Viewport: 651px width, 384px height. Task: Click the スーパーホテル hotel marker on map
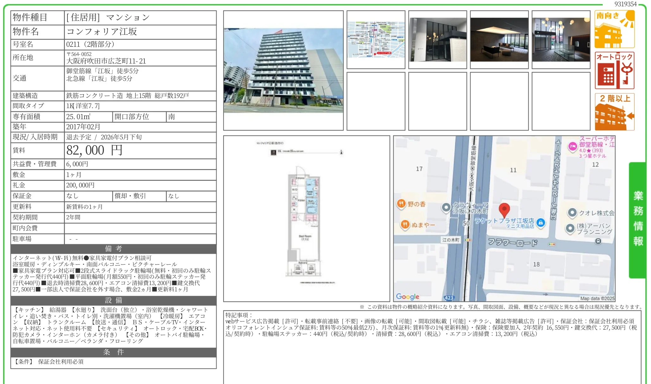tap(572, 146)
